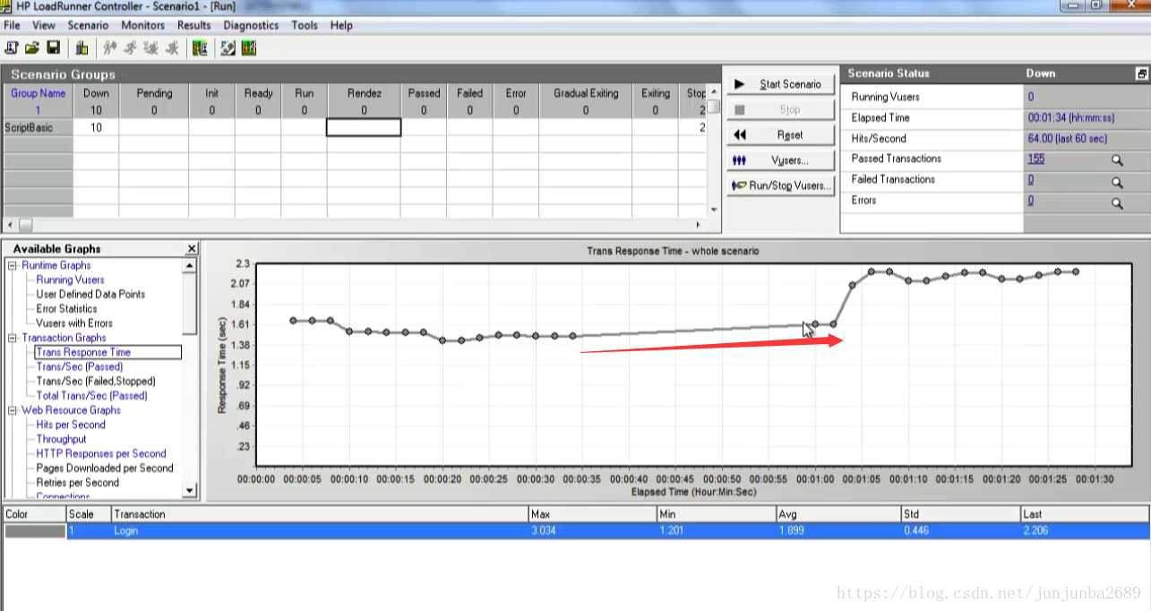Open the Tools menu
This screenshot has width=1151, height=611.
point(305,25)
